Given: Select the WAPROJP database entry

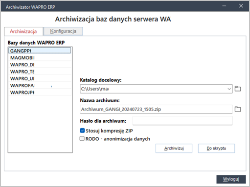Looking at the screenshot, I should (x=40, y=93).
